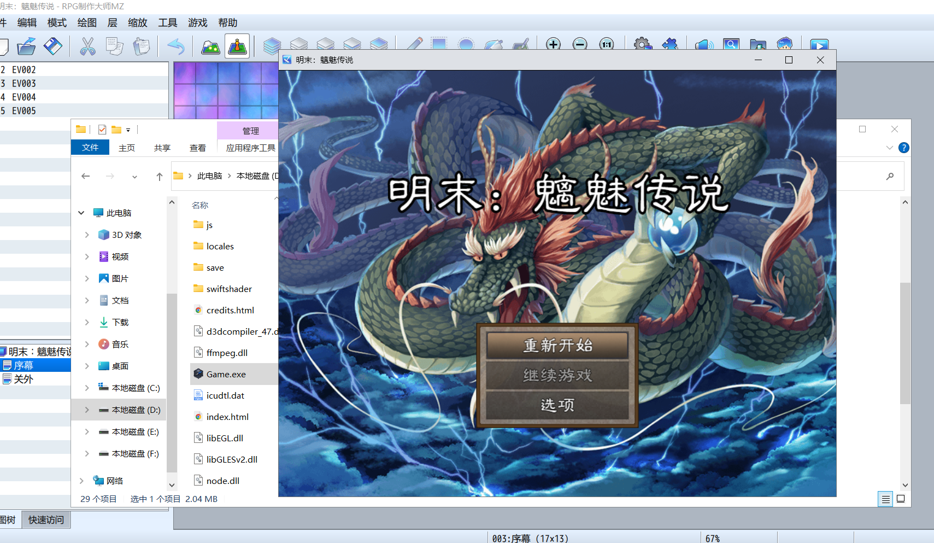Go back with Explorer's back arrow
This screenshot has height=543, width=934.
(86, 176)
